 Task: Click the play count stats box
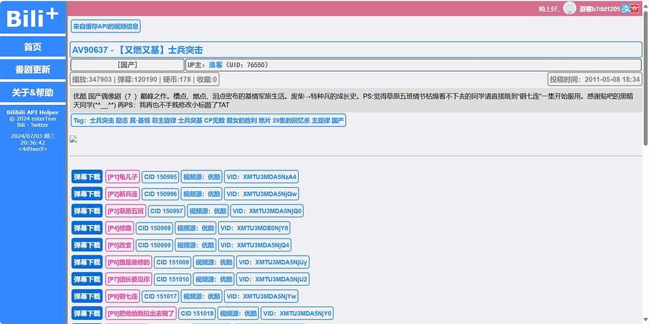[x=145, y=79]
